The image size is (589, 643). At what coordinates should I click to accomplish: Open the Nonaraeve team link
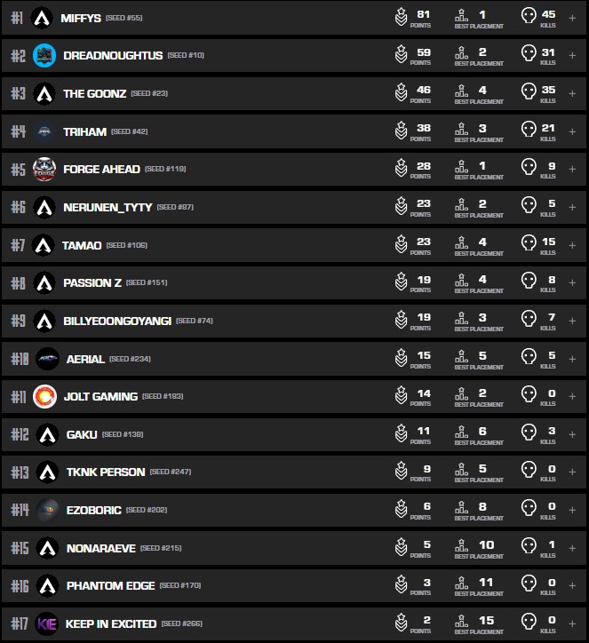pos(100,548)
